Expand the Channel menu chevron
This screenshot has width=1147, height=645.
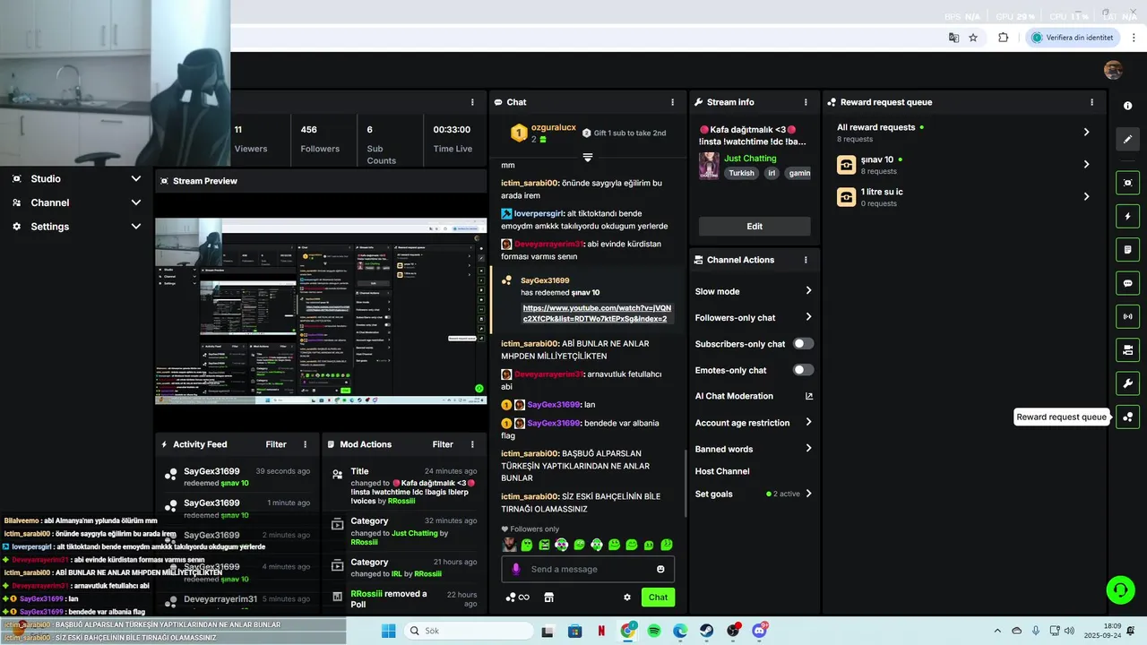[136, 202]
